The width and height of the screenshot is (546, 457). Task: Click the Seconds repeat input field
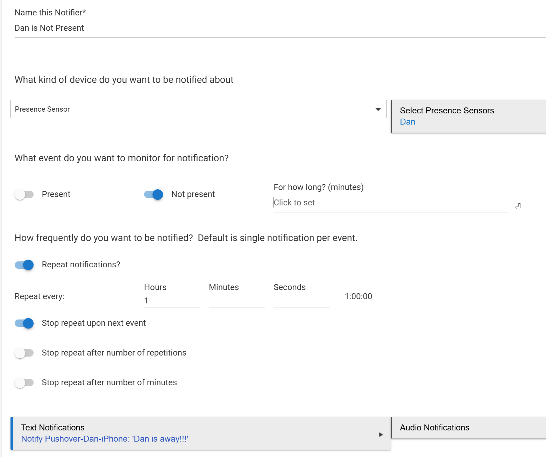click(x=301, y=301)
